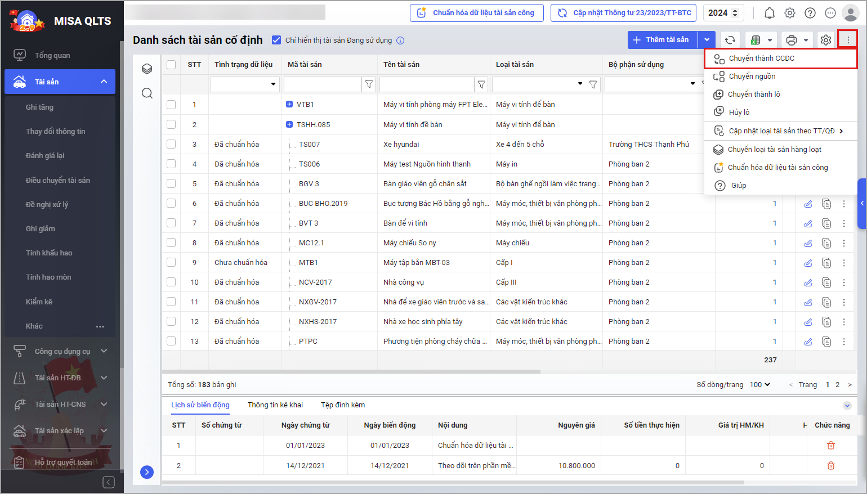The width and height of the screenshot is (867, 494).
Task: Click the Thêm tài sản button
Action: point(663,40)
